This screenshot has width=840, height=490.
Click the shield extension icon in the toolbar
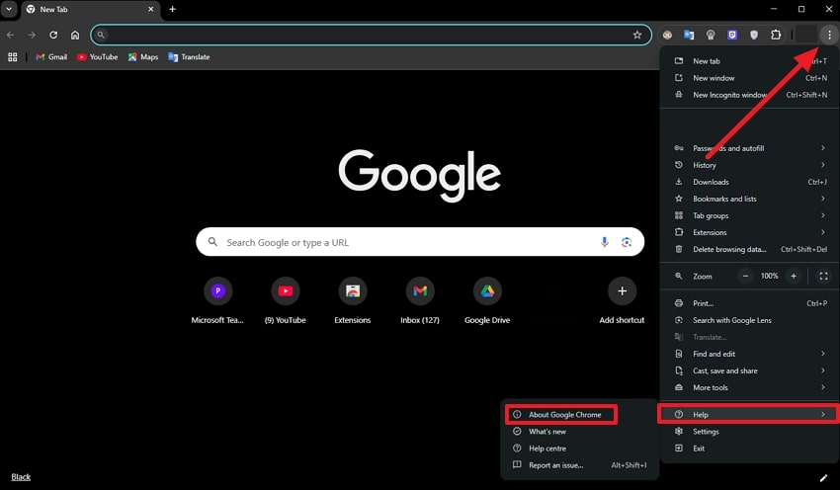pyautogui.click(x=754, y=35)
